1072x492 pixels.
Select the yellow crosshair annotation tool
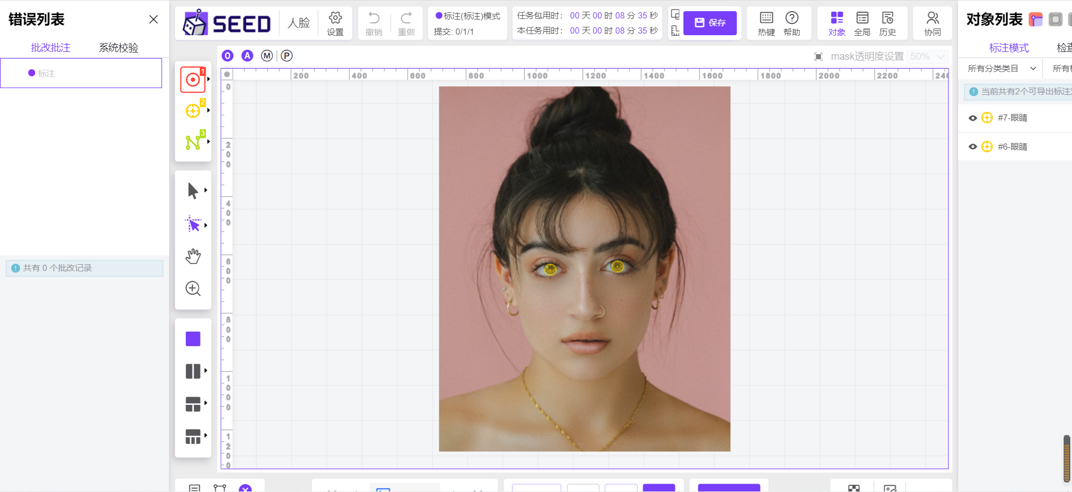(193, 111)
